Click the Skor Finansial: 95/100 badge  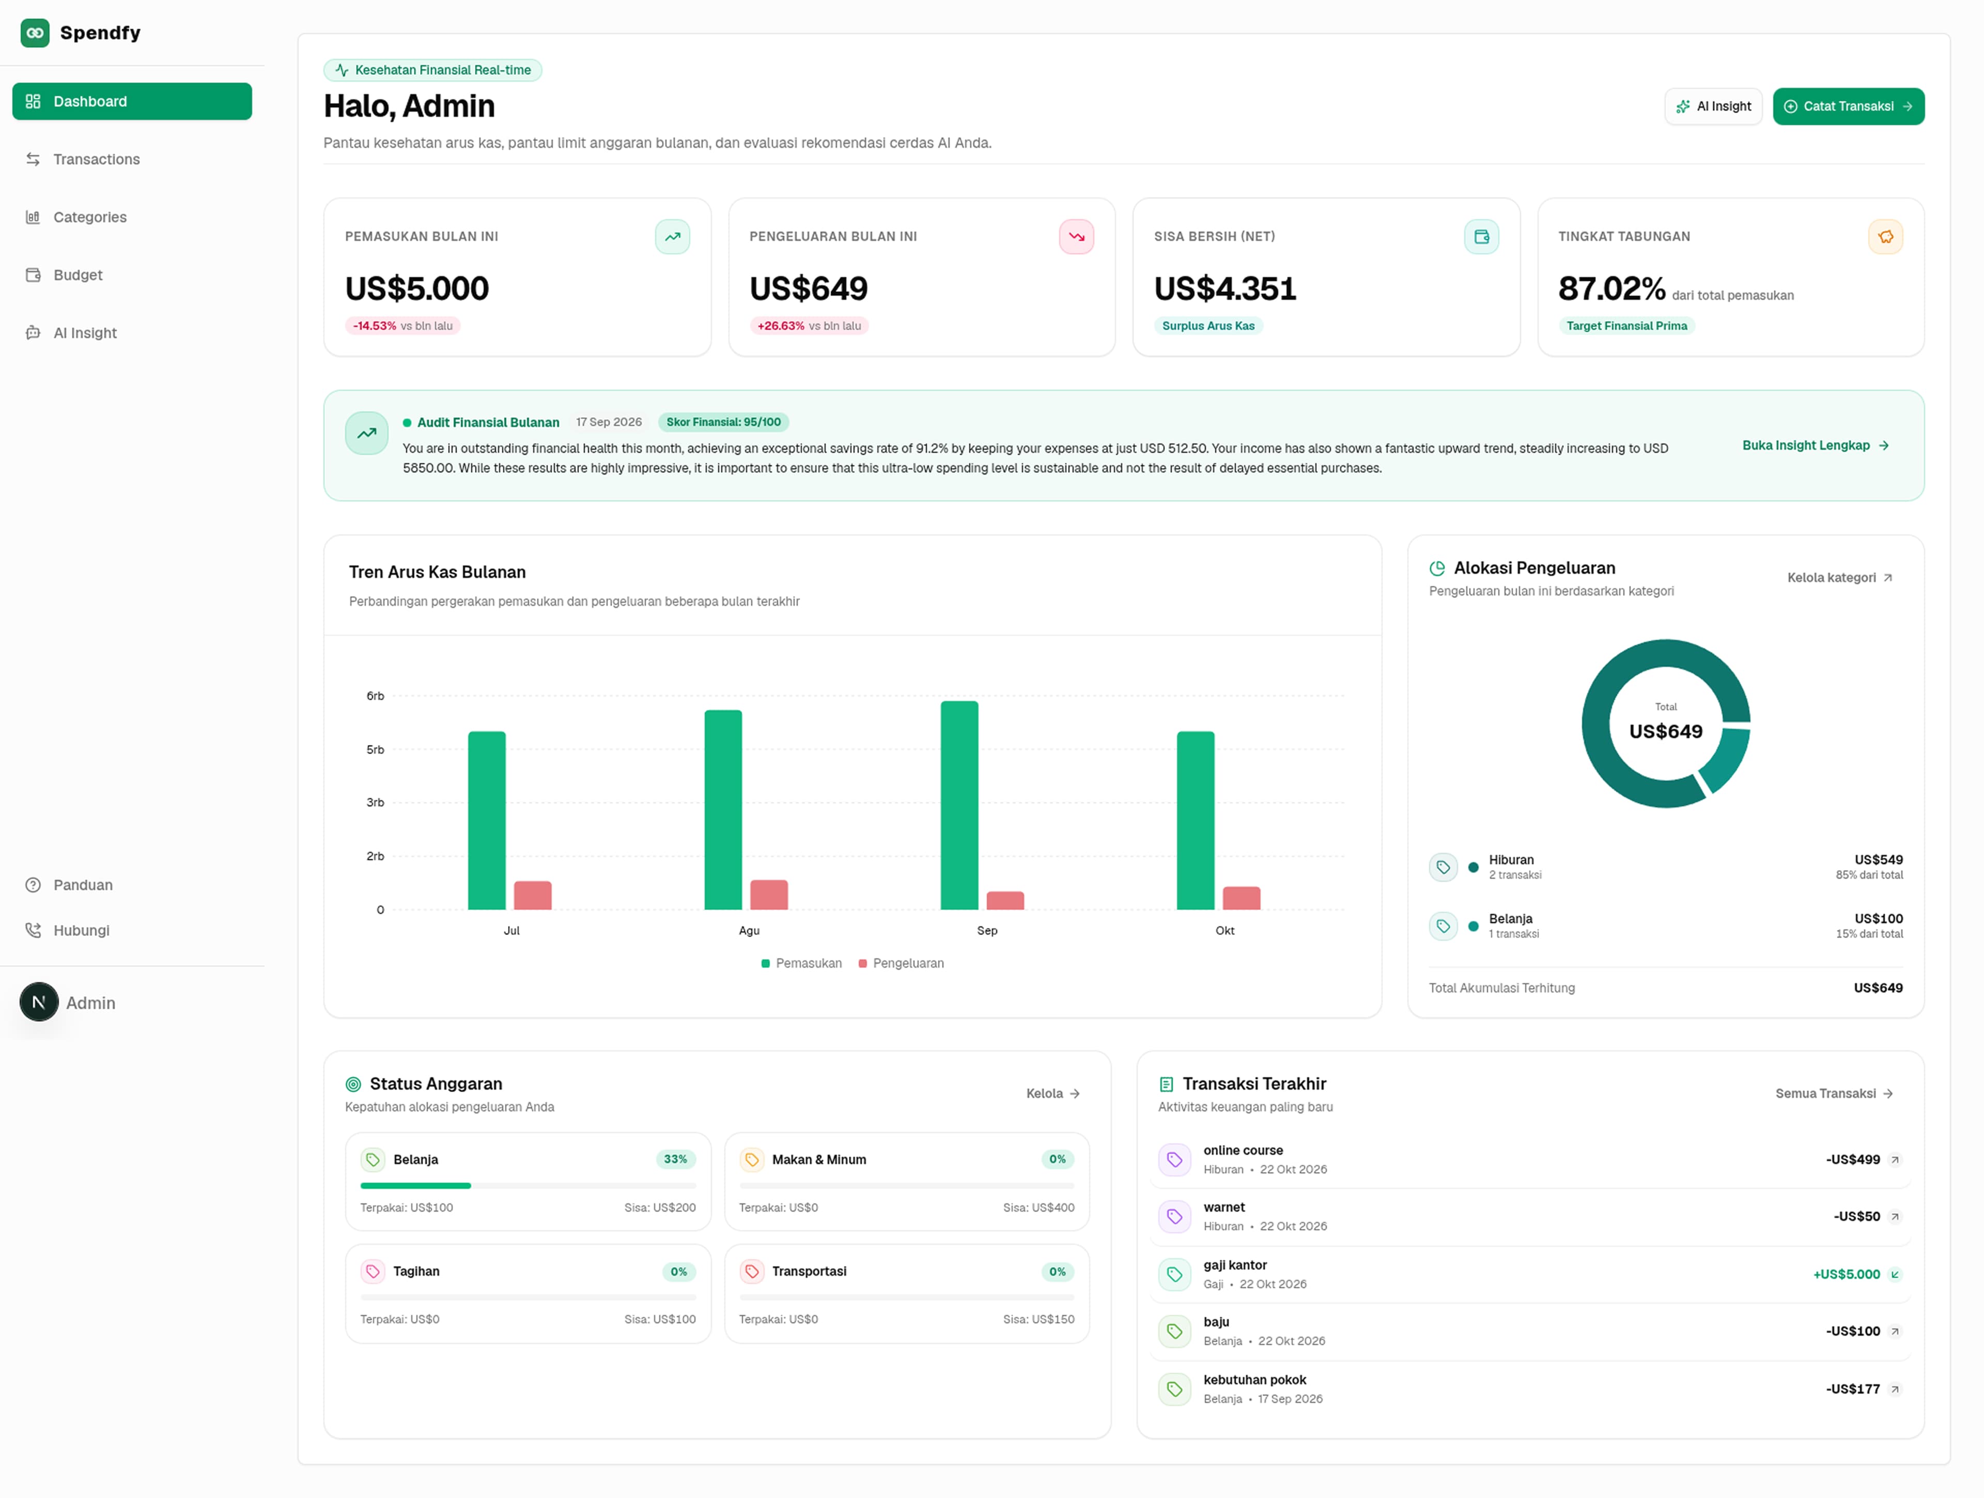tap(723, 422)
